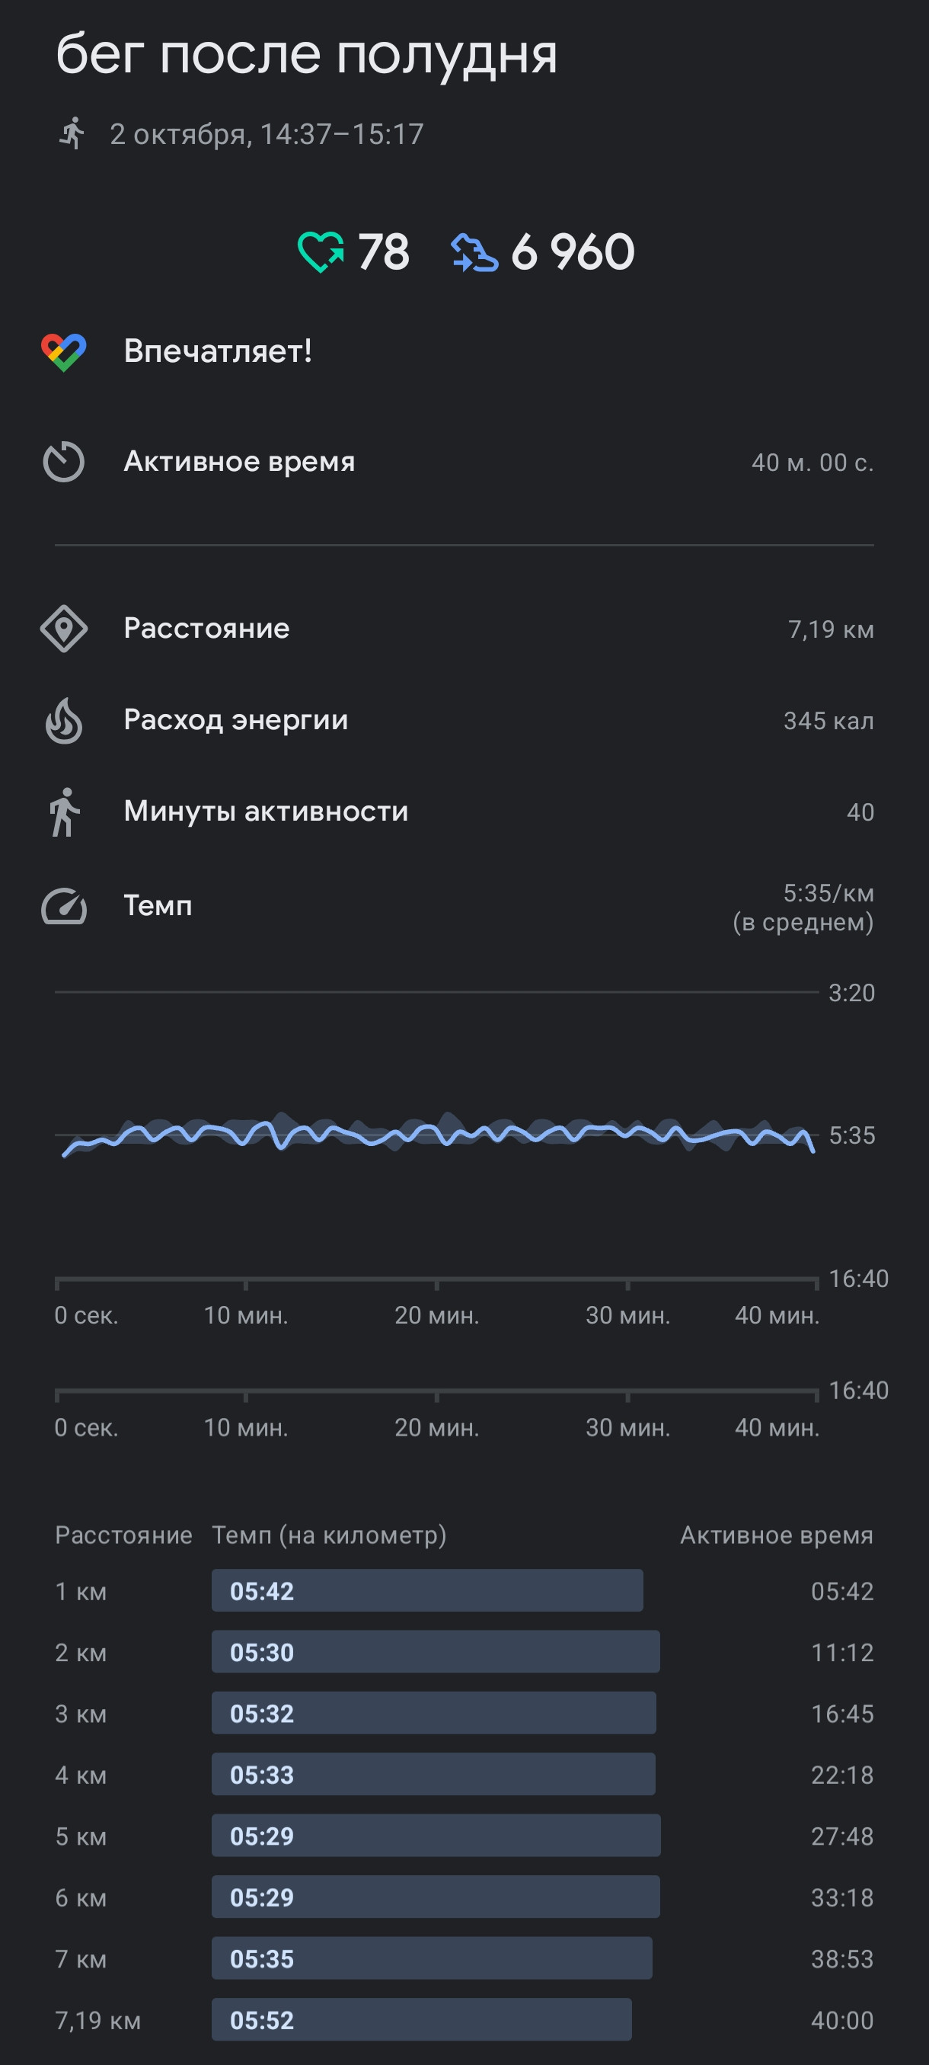Open the title 'бег после полудня'
The height and width of the screenshot is (2065, 929).
pos(307,53)
